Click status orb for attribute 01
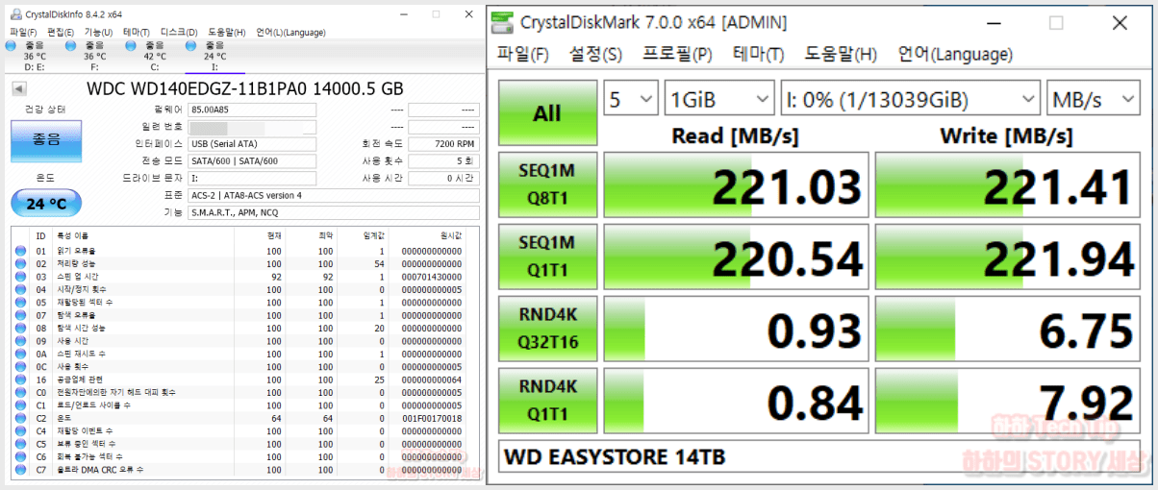1158x490 pixels. (x=21, y=251)
